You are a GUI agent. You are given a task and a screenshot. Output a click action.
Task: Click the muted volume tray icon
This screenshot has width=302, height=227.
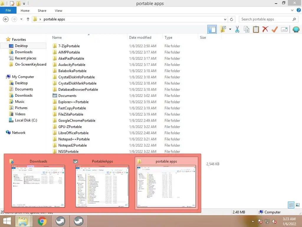(x=274, y=221)
